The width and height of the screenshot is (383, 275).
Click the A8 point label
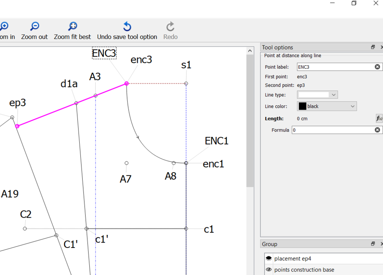170,176
